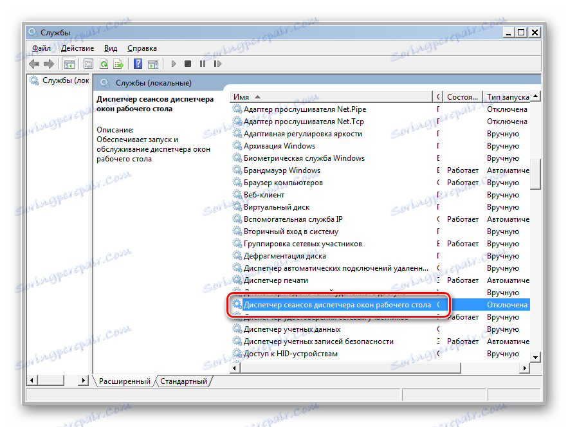Select Диспетчер автоматических подключений удаленн... service
This screenshot has width=568, height=427.
336,268
